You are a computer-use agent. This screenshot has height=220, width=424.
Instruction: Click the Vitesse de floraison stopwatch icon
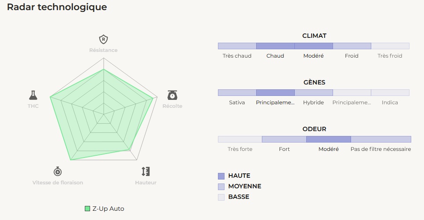click(x=58, y=171)
